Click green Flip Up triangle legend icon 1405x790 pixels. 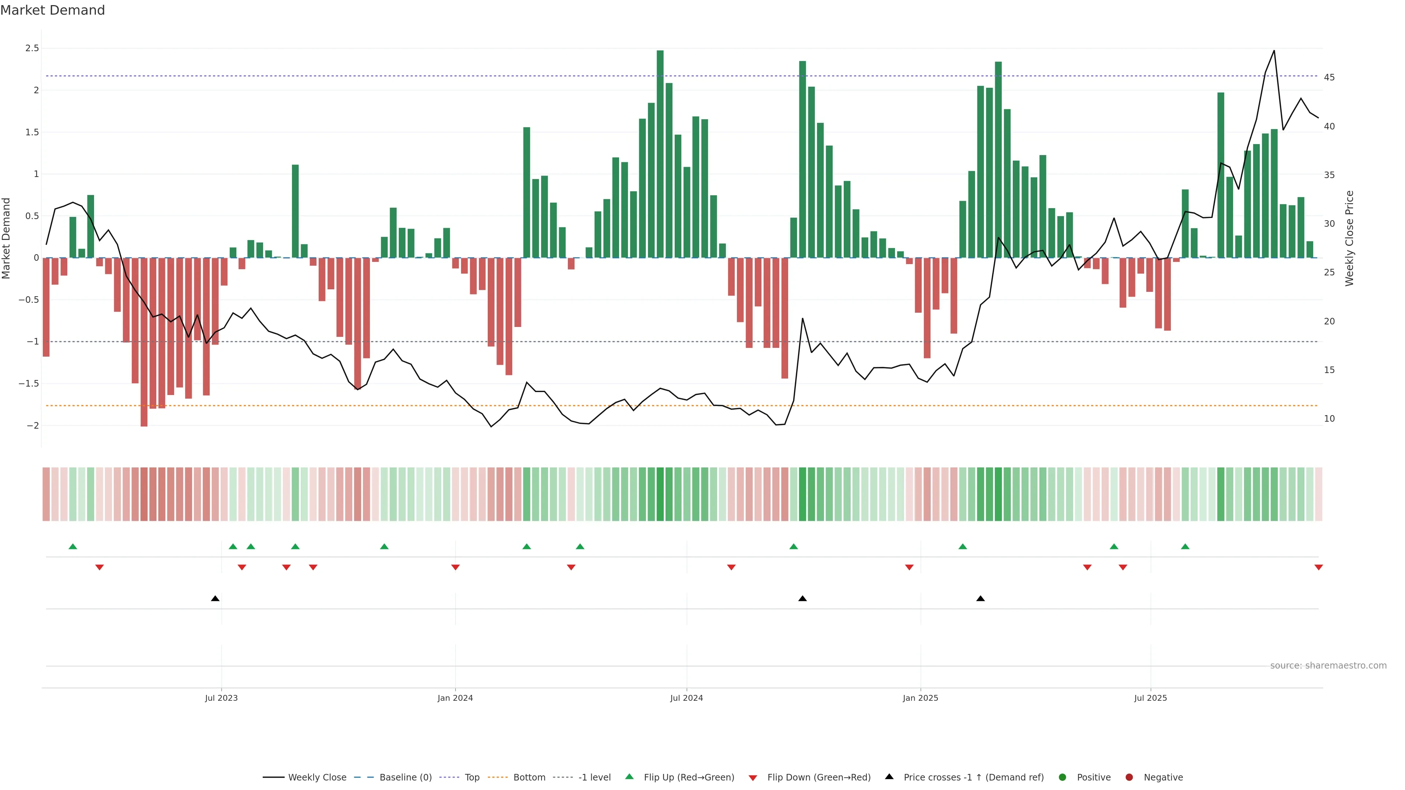pyautogui.click(x=629, y=777)
